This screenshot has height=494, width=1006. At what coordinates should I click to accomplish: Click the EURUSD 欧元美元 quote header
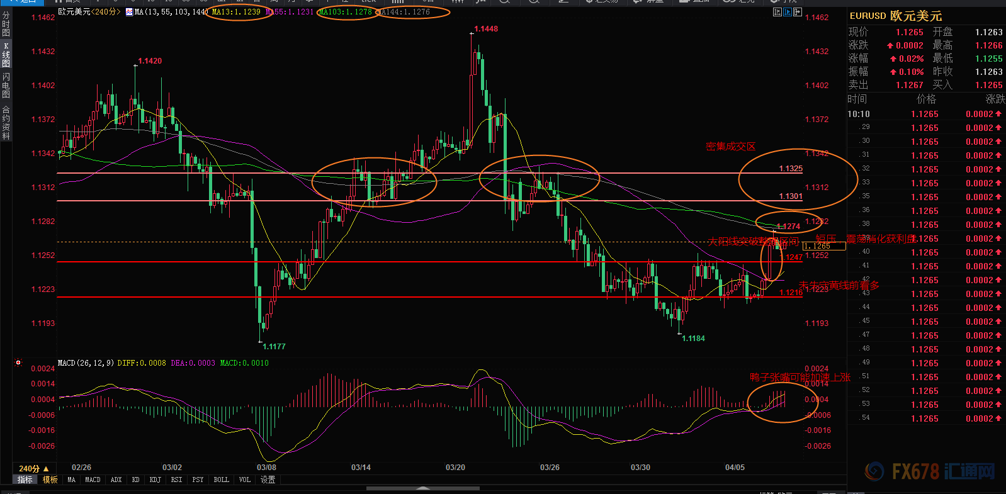(x=896, y=16)
